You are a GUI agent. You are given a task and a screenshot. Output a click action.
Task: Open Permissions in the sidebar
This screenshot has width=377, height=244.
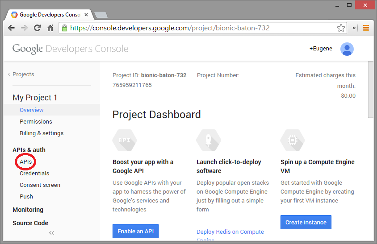(x=36, y=121)
